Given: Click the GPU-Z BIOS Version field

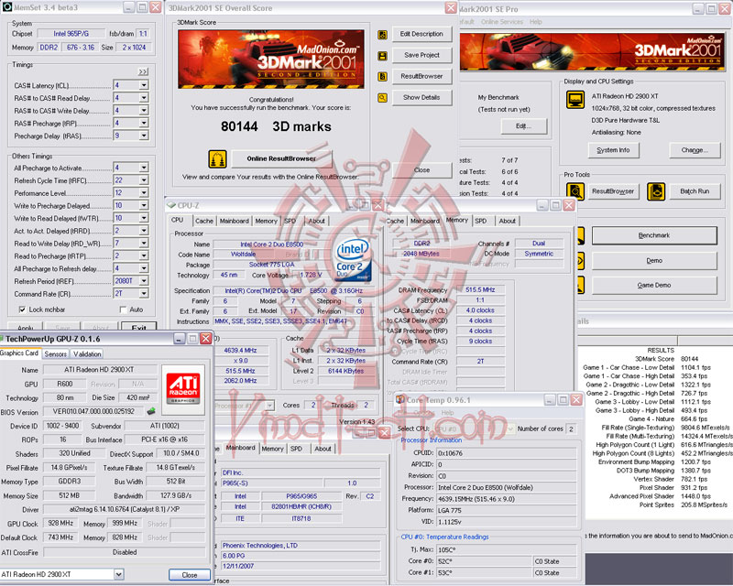Looking at the screenshot, I should point(94,412).
